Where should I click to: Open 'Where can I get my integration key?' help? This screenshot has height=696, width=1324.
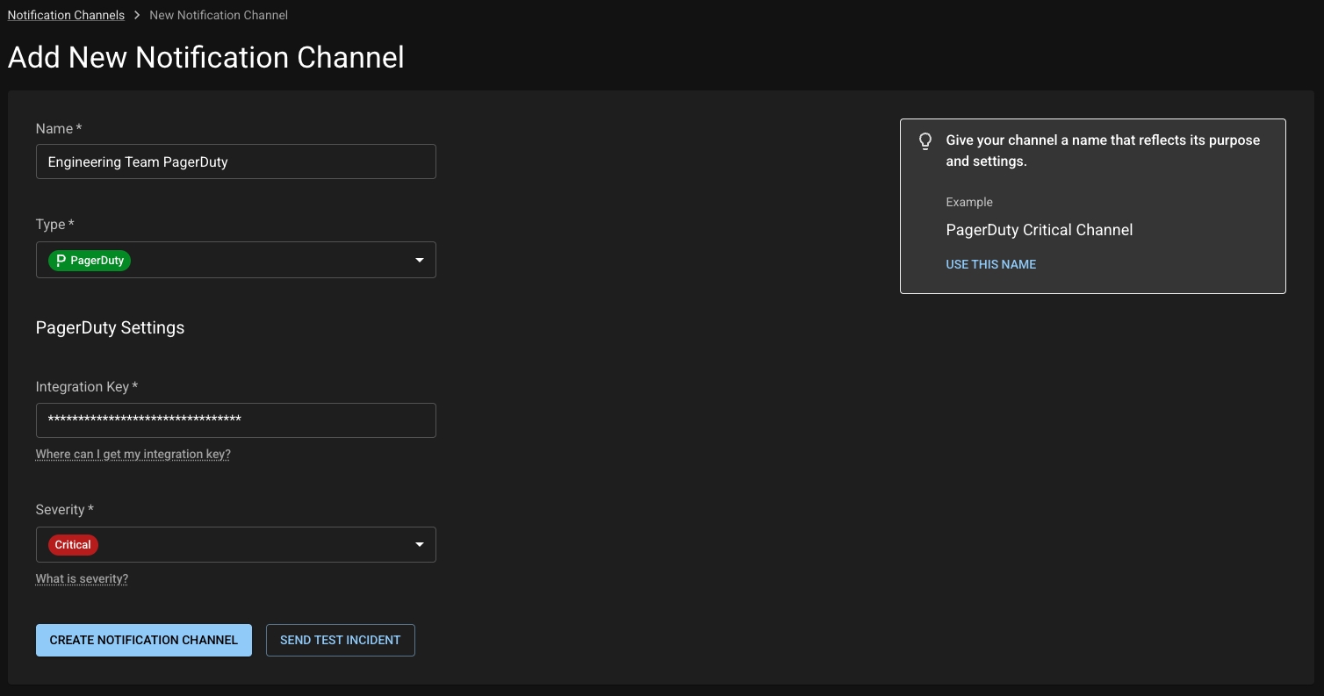[x=133, y=454]
